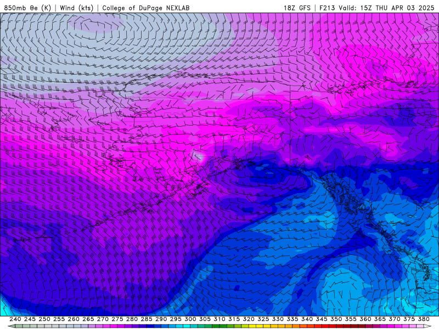Click the 240 value on the color scale
This screenshot has width=439, height=329.
pos(15,319)
